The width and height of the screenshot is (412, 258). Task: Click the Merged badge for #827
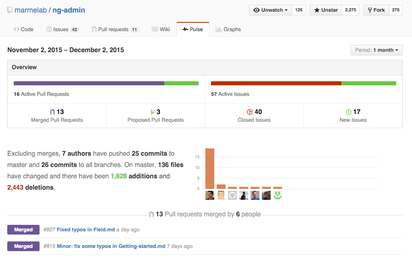pyautogui.click(x=23, y=230)
